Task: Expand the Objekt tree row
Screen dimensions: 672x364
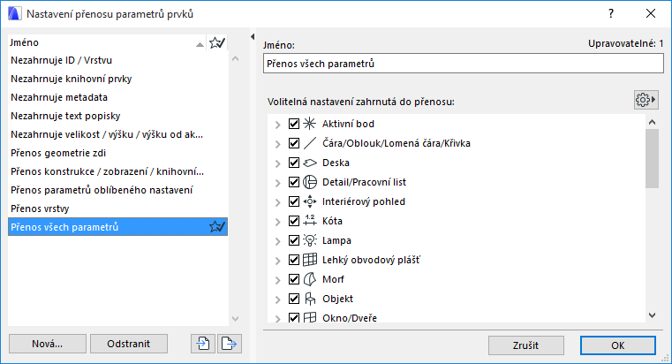Action: 277,299
